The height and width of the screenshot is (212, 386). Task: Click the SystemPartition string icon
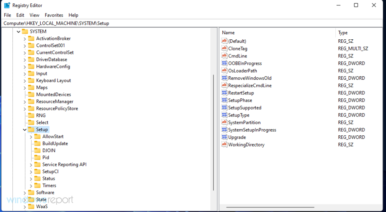224,122
